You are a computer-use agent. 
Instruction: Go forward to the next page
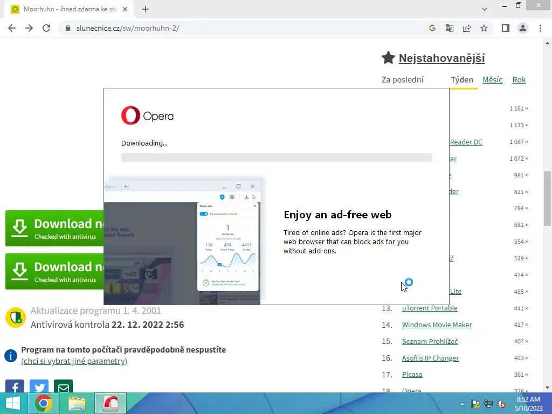[x=29, y=28]
